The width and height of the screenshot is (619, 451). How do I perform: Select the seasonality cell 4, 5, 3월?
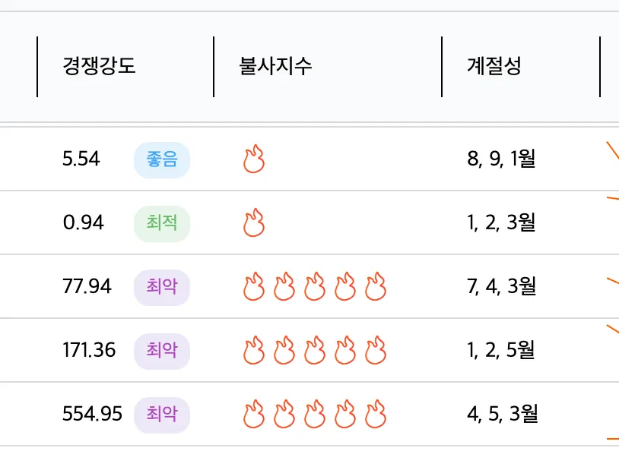503,414
